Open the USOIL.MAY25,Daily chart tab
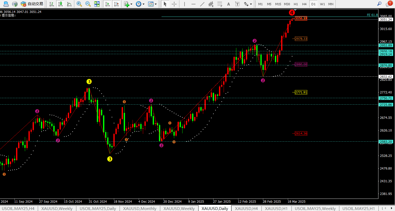Screen dimensions: 395x211 (98, 208)
